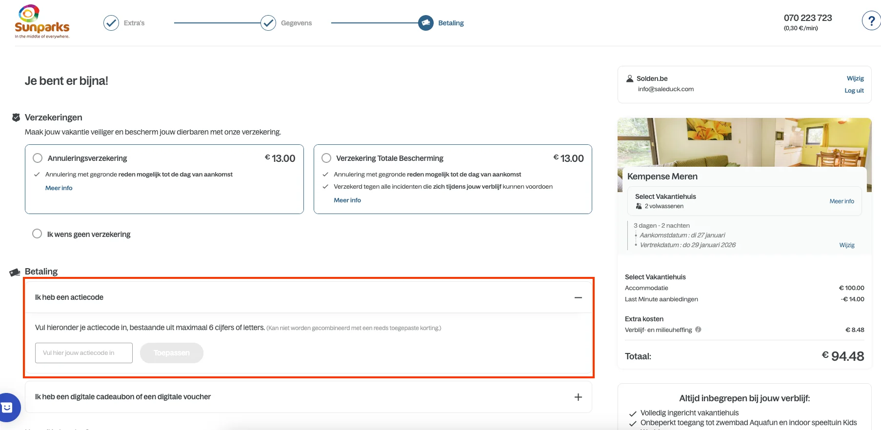Open the chat widget smiley icon
Screen dimensions: 881x430
[x=8, y=407]
